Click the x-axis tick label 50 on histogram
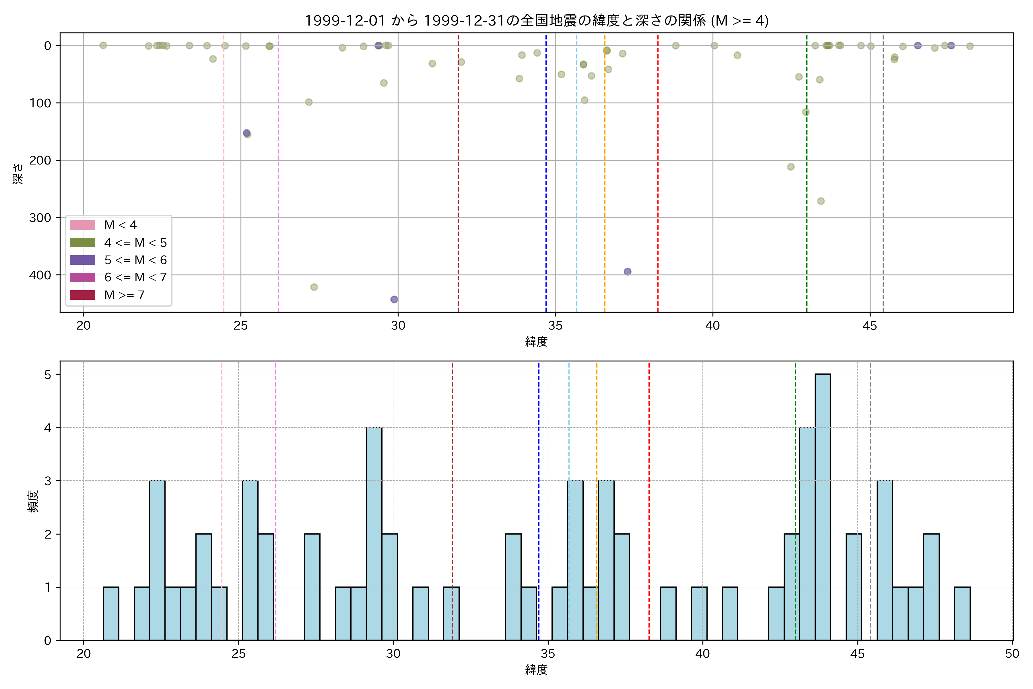This screenshot has height=689, width=1033. coord(1012,654)
